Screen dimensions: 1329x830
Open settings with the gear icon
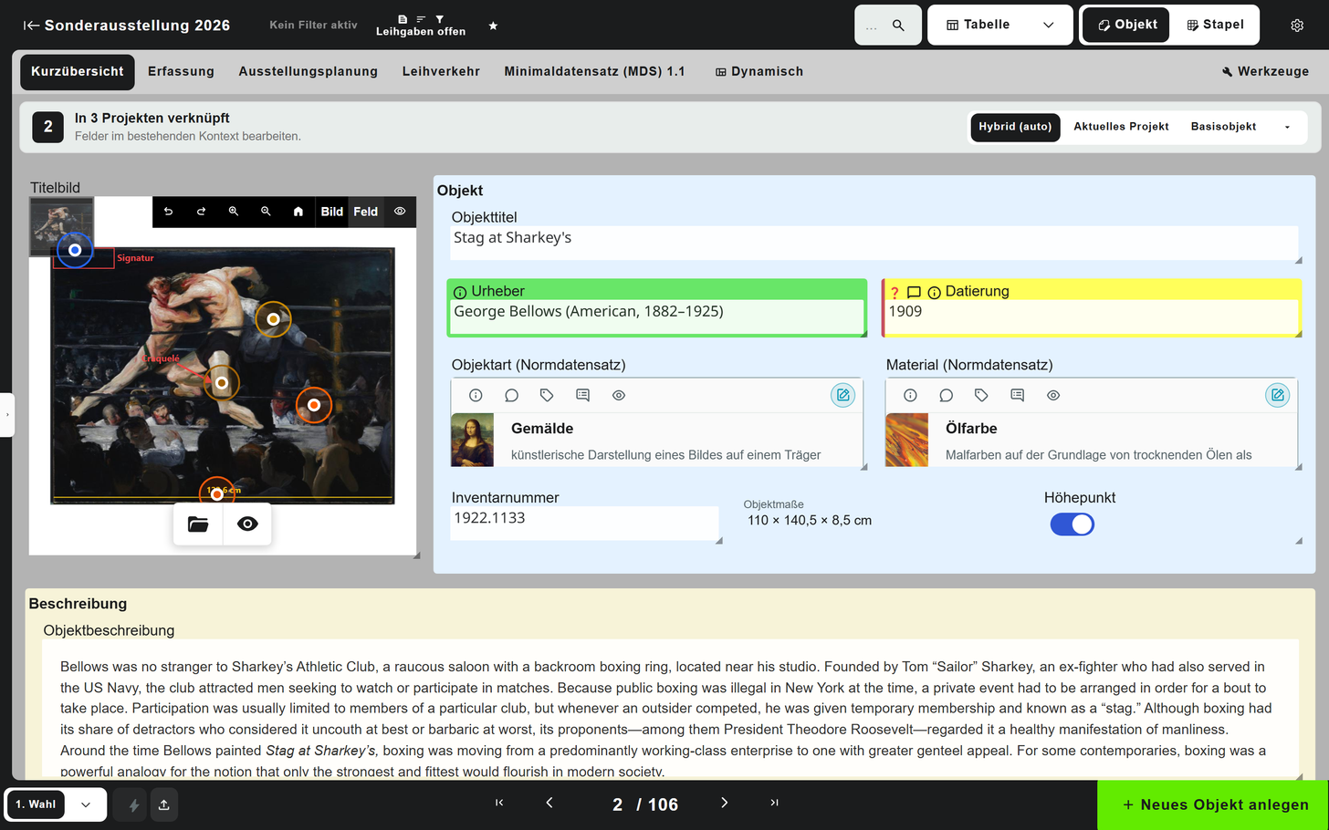pos(1297,26)
